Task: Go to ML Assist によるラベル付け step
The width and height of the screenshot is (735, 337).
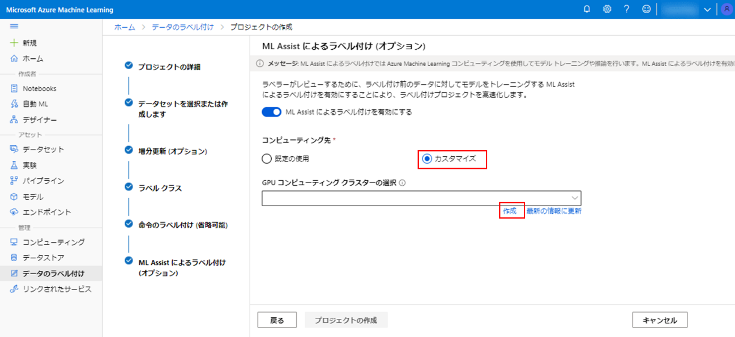Action: coord(182,268)
